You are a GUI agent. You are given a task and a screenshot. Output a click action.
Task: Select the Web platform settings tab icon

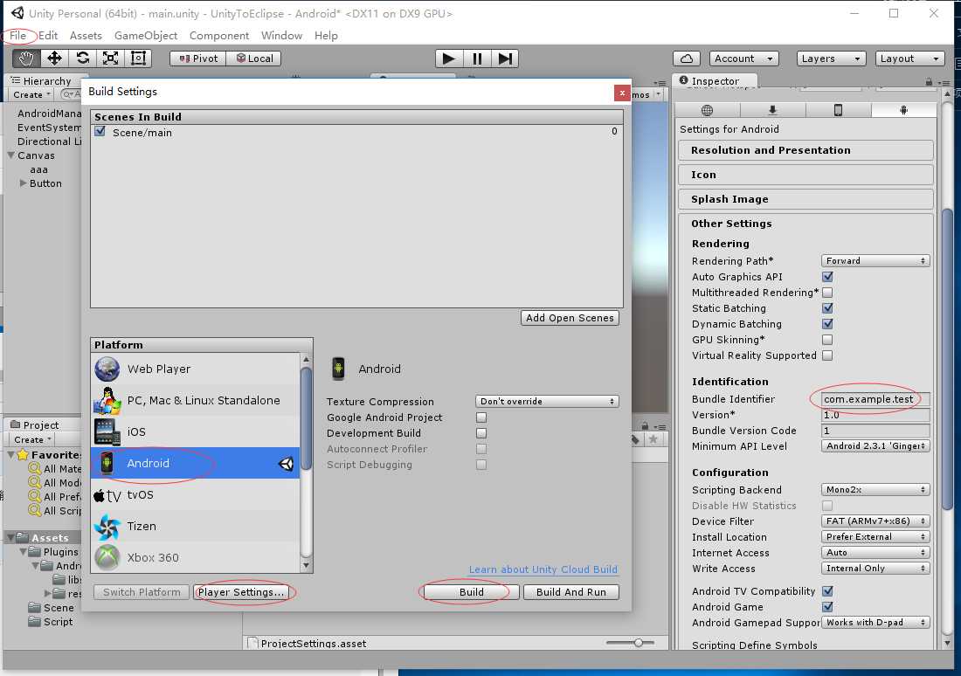tap(708, 110)
